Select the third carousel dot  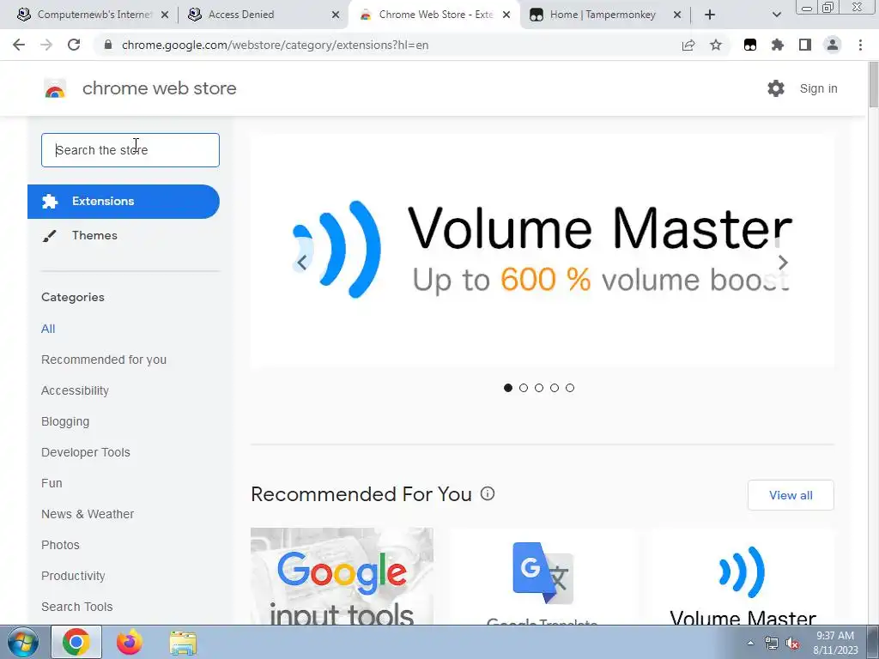tap(539, 388)
